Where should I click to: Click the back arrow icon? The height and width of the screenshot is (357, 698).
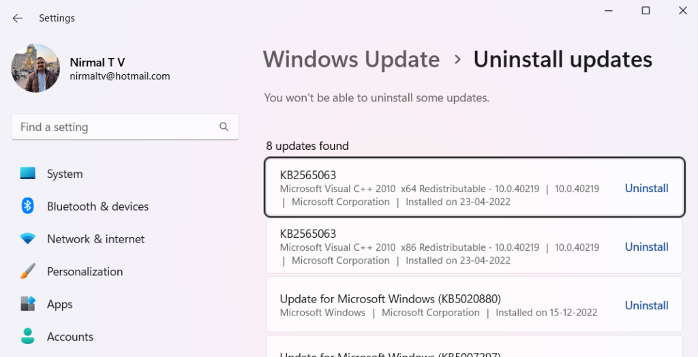pyautogui.click(x=17, y=18)
